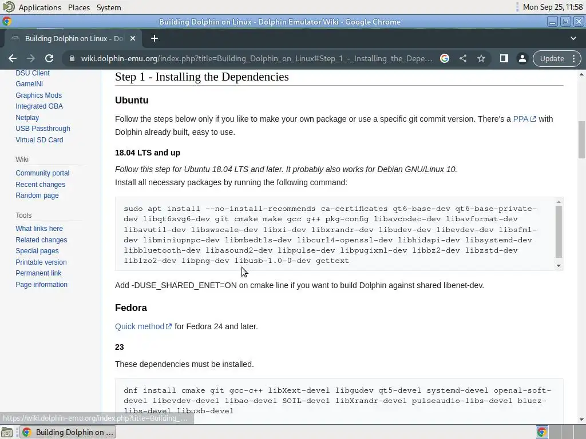The height and width of the screenshot is (439, 586).
Task: Close the Building Dolphin on Linux tab
Action: click(133, 38)
